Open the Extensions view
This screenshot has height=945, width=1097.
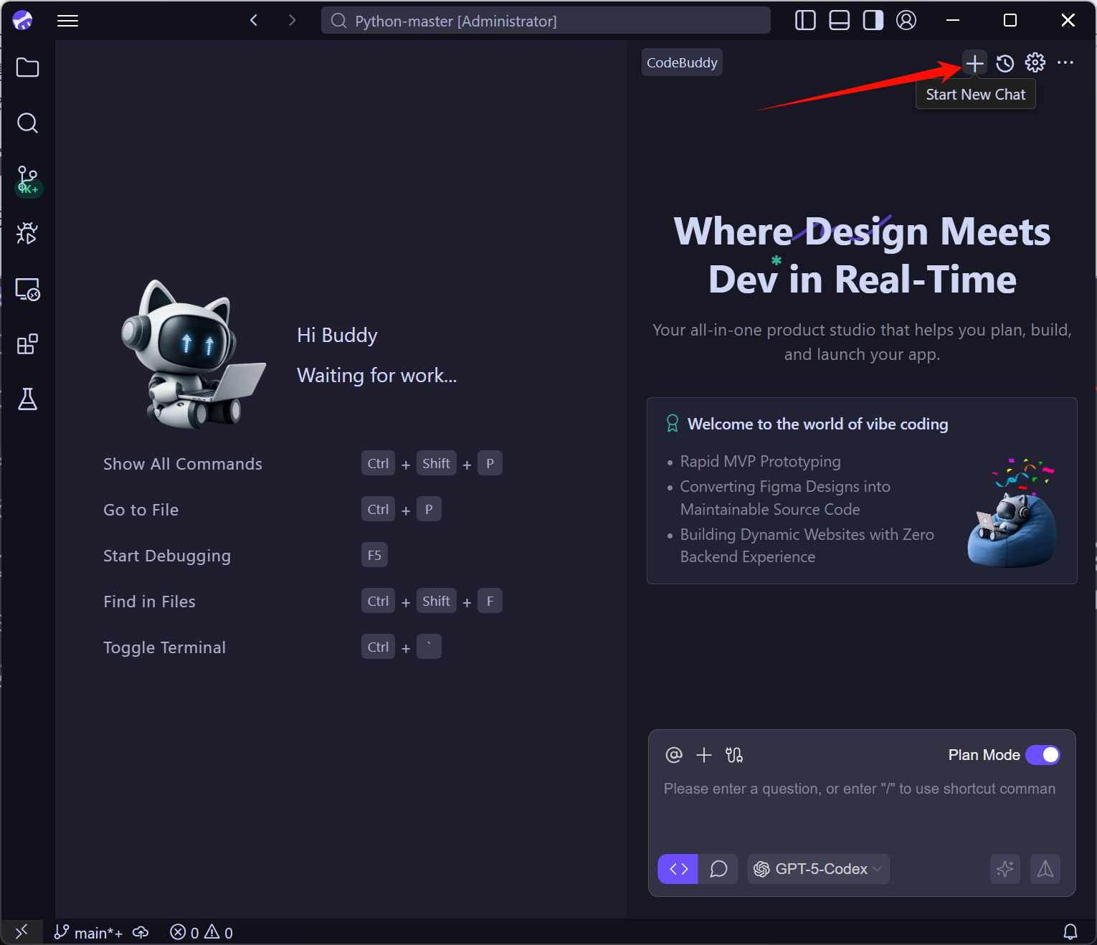(27, 344)
